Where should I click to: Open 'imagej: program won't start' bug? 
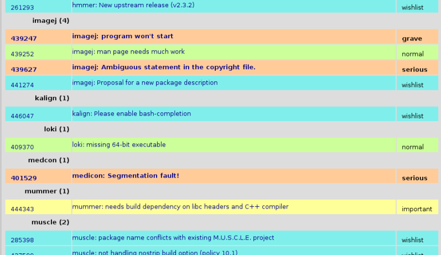tap(123, 36)
